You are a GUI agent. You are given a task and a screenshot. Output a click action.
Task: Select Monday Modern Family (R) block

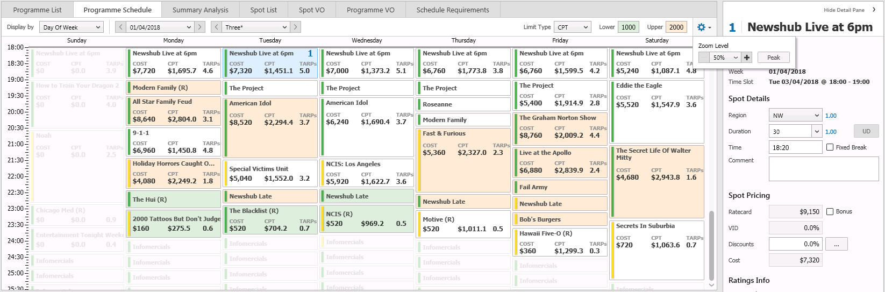click(173, 88)
